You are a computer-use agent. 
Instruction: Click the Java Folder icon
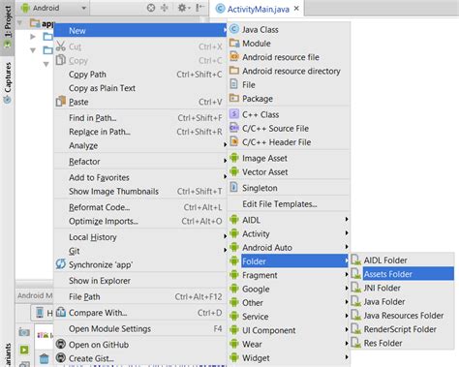pyautogui.click(x=356, y=301)
